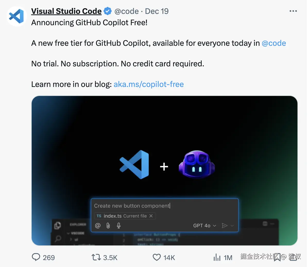The height and width of the screenshot is (267, 308).
Task: Open the aka.ms/copilot-free blog link
Action: click(149, 84)
